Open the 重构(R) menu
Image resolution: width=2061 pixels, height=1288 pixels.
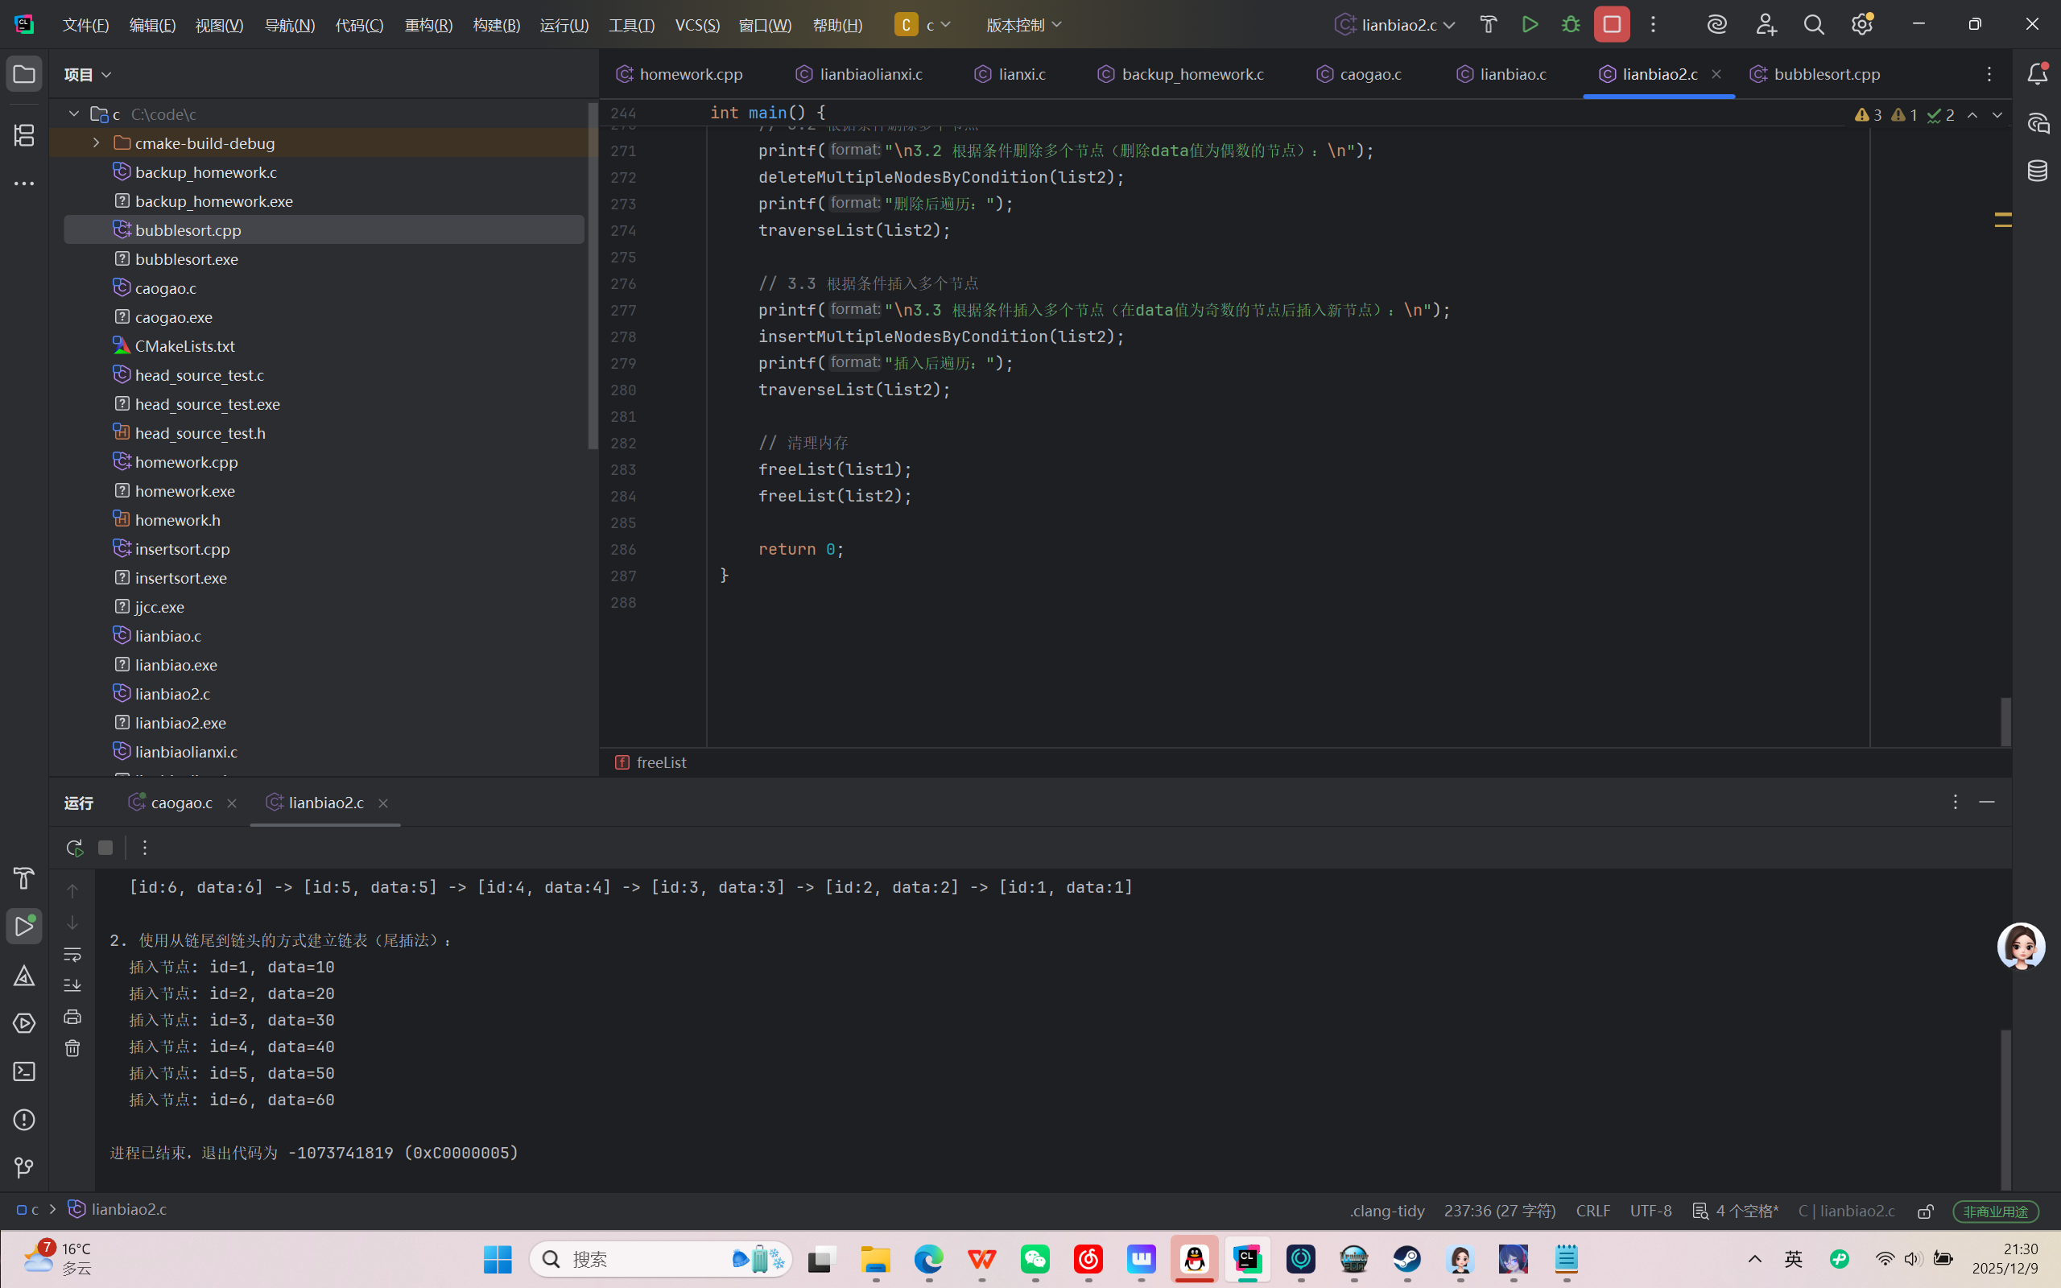point(428,25)
